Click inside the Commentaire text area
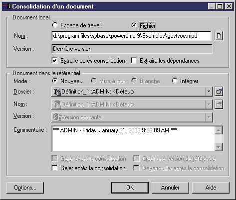 (x=133, y=139)
